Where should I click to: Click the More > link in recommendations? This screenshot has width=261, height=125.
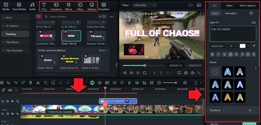click(103, 50)
